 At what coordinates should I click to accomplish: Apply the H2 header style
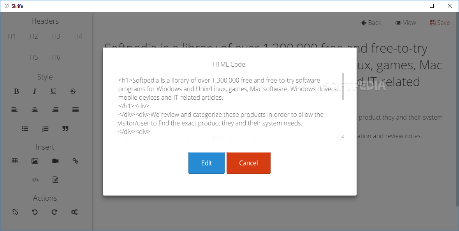34,36
